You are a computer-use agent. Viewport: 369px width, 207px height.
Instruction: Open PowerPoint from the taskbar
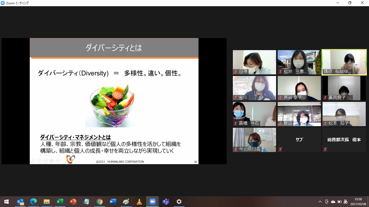coord(73,202)
